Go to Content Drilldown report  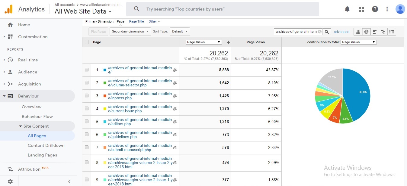point(46,145)
